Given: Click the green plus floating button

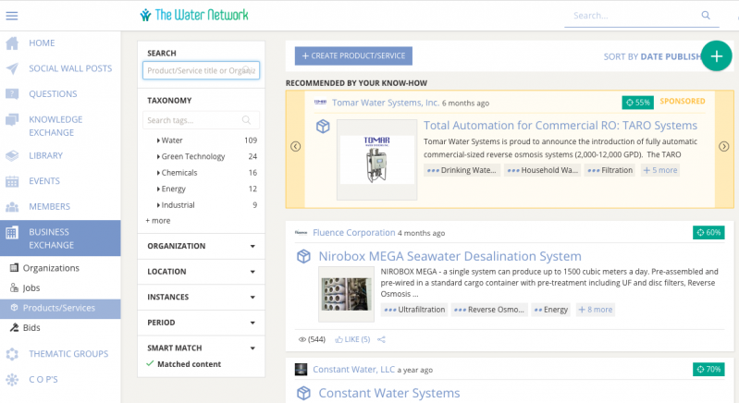Looking at the screenshot, I should tap(717, 56).
